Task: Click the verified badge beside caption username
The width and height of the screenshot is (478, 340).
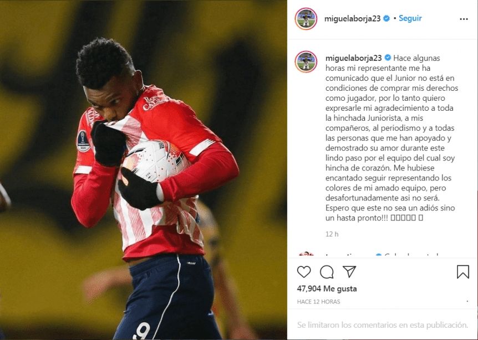Action: click(x=388, y=58)
